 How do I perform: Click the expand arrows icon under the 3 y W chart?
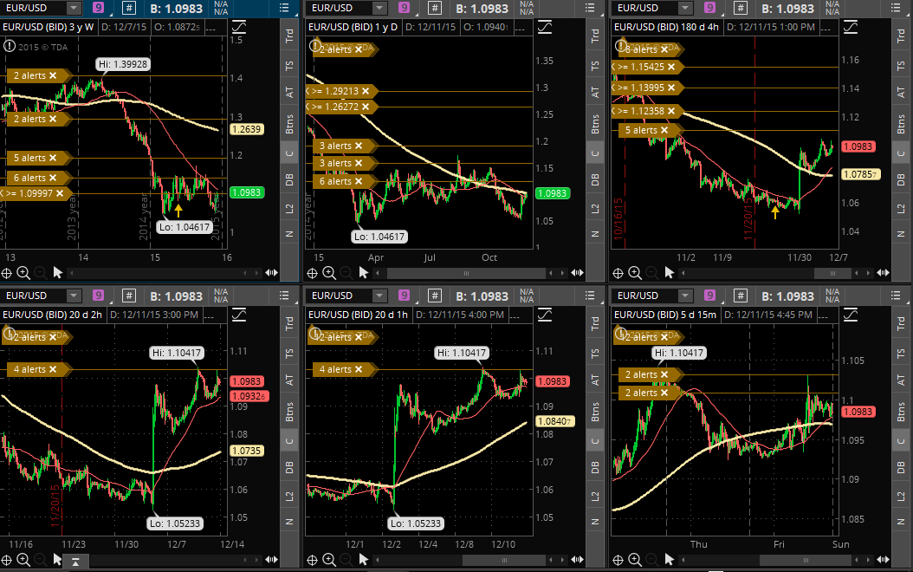(x=271, y=273)
